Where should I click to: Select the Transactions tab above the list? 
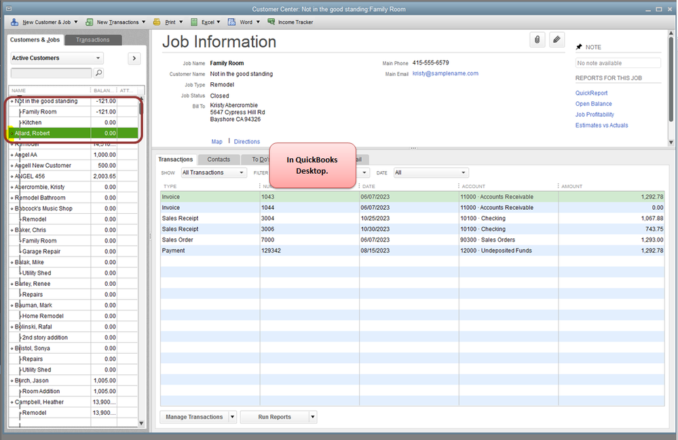point(176,159)
